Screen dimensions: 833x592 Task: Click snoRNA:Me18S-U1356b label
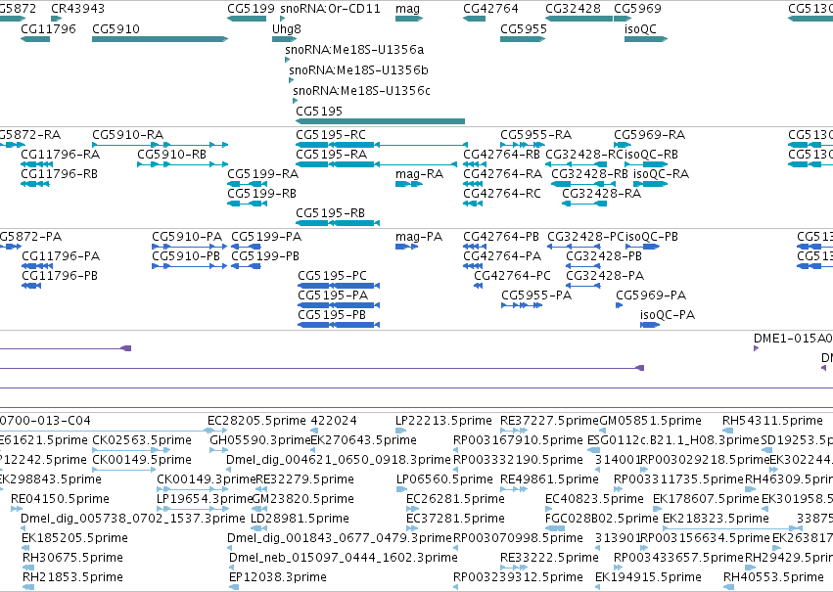[358, 70]
